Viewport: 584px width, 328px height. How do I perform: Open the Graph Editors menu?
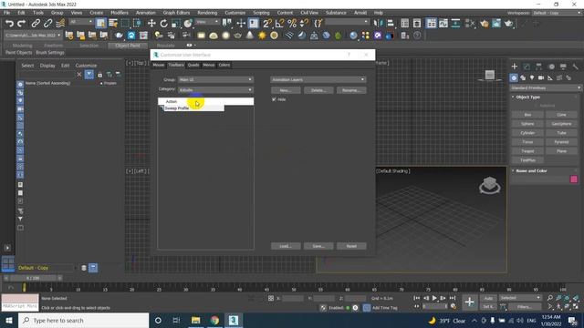pos(176,13)
